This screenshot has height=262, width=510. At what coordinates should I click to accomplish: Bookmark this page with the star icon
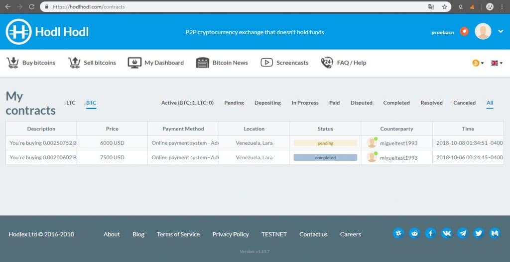[x=445, y=6]
